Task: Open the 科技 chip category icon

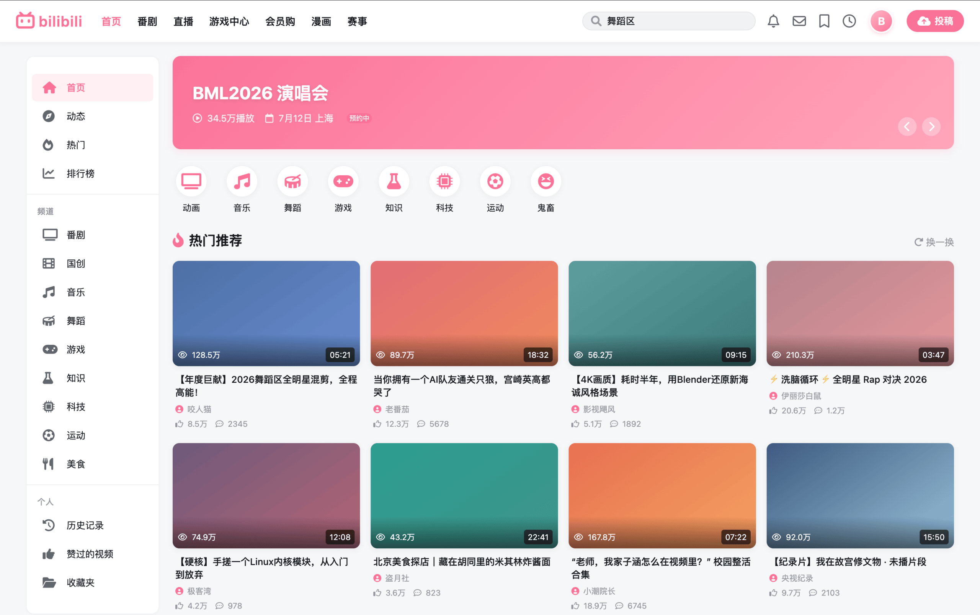Action: pos(444,181)
